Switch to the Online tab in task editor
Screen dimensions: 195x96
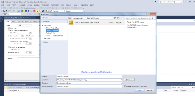tap(14, 22)
